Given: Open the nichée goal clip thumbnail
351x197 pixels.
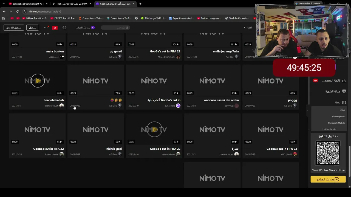Looking at the screenshot, I should (96, 129).
